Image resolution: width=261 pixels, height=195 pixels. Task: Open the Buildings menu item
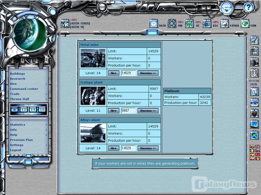click(17, 74)
